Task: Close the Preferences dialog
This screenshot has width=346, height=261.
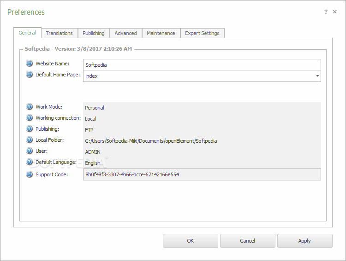Action: 334,12
